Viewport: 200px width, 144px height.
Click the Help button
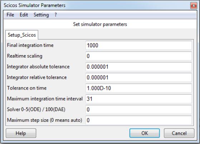pos(21,133)
